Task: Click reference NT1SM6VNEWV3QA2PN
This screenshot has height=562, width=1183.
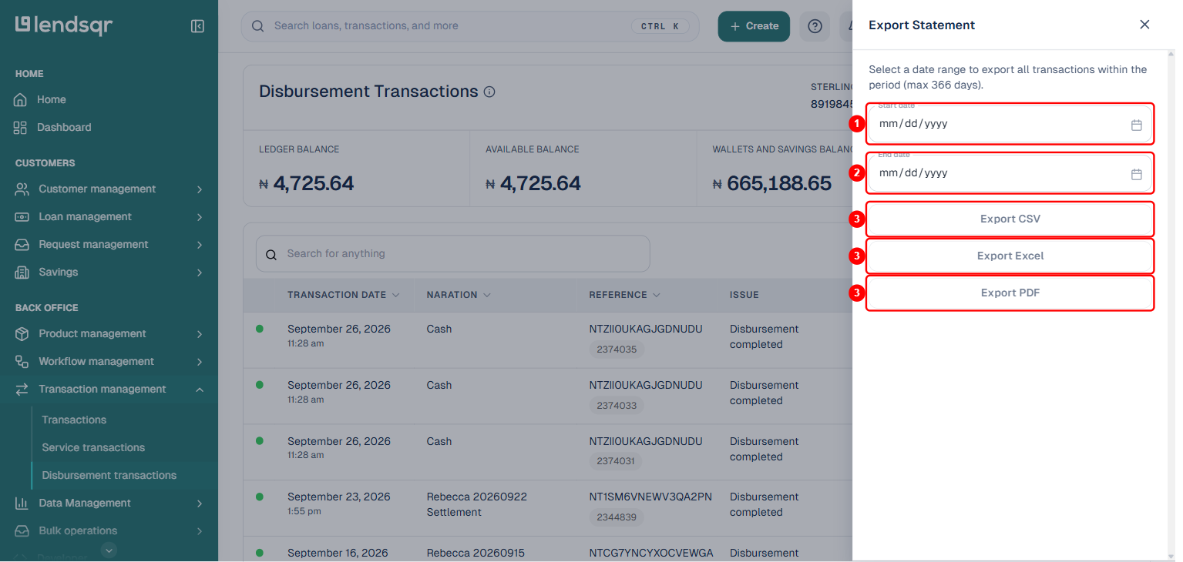Action: pyautogui.click(x=650, y=497)
